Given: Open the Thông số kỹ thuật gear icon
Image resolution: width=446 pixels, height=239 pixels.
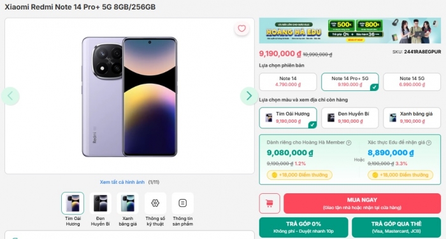Looking at the screenshot, I should tap(155, 203).
